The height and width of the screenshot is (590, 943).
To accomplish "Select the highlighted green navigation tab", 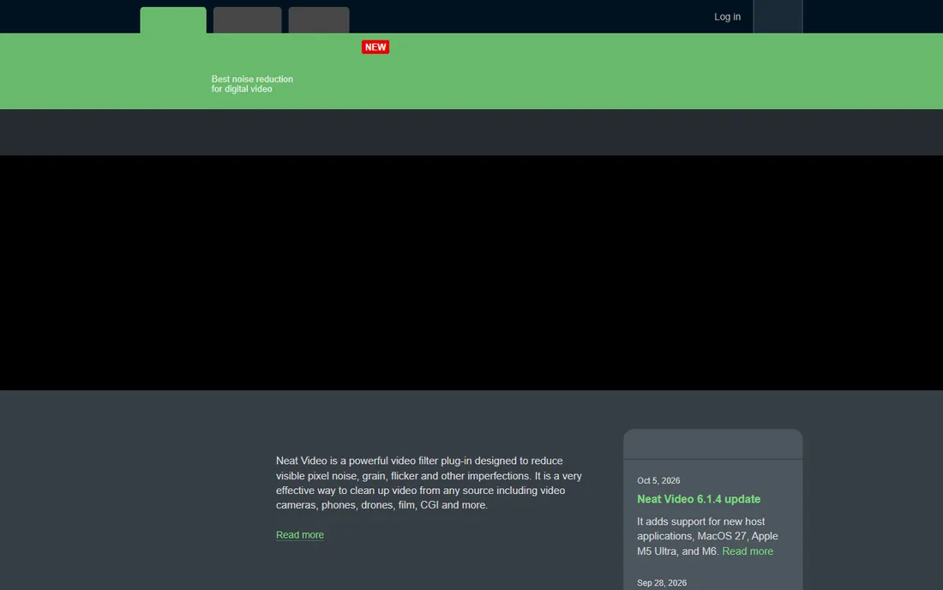I will click(x=173, y=21).
